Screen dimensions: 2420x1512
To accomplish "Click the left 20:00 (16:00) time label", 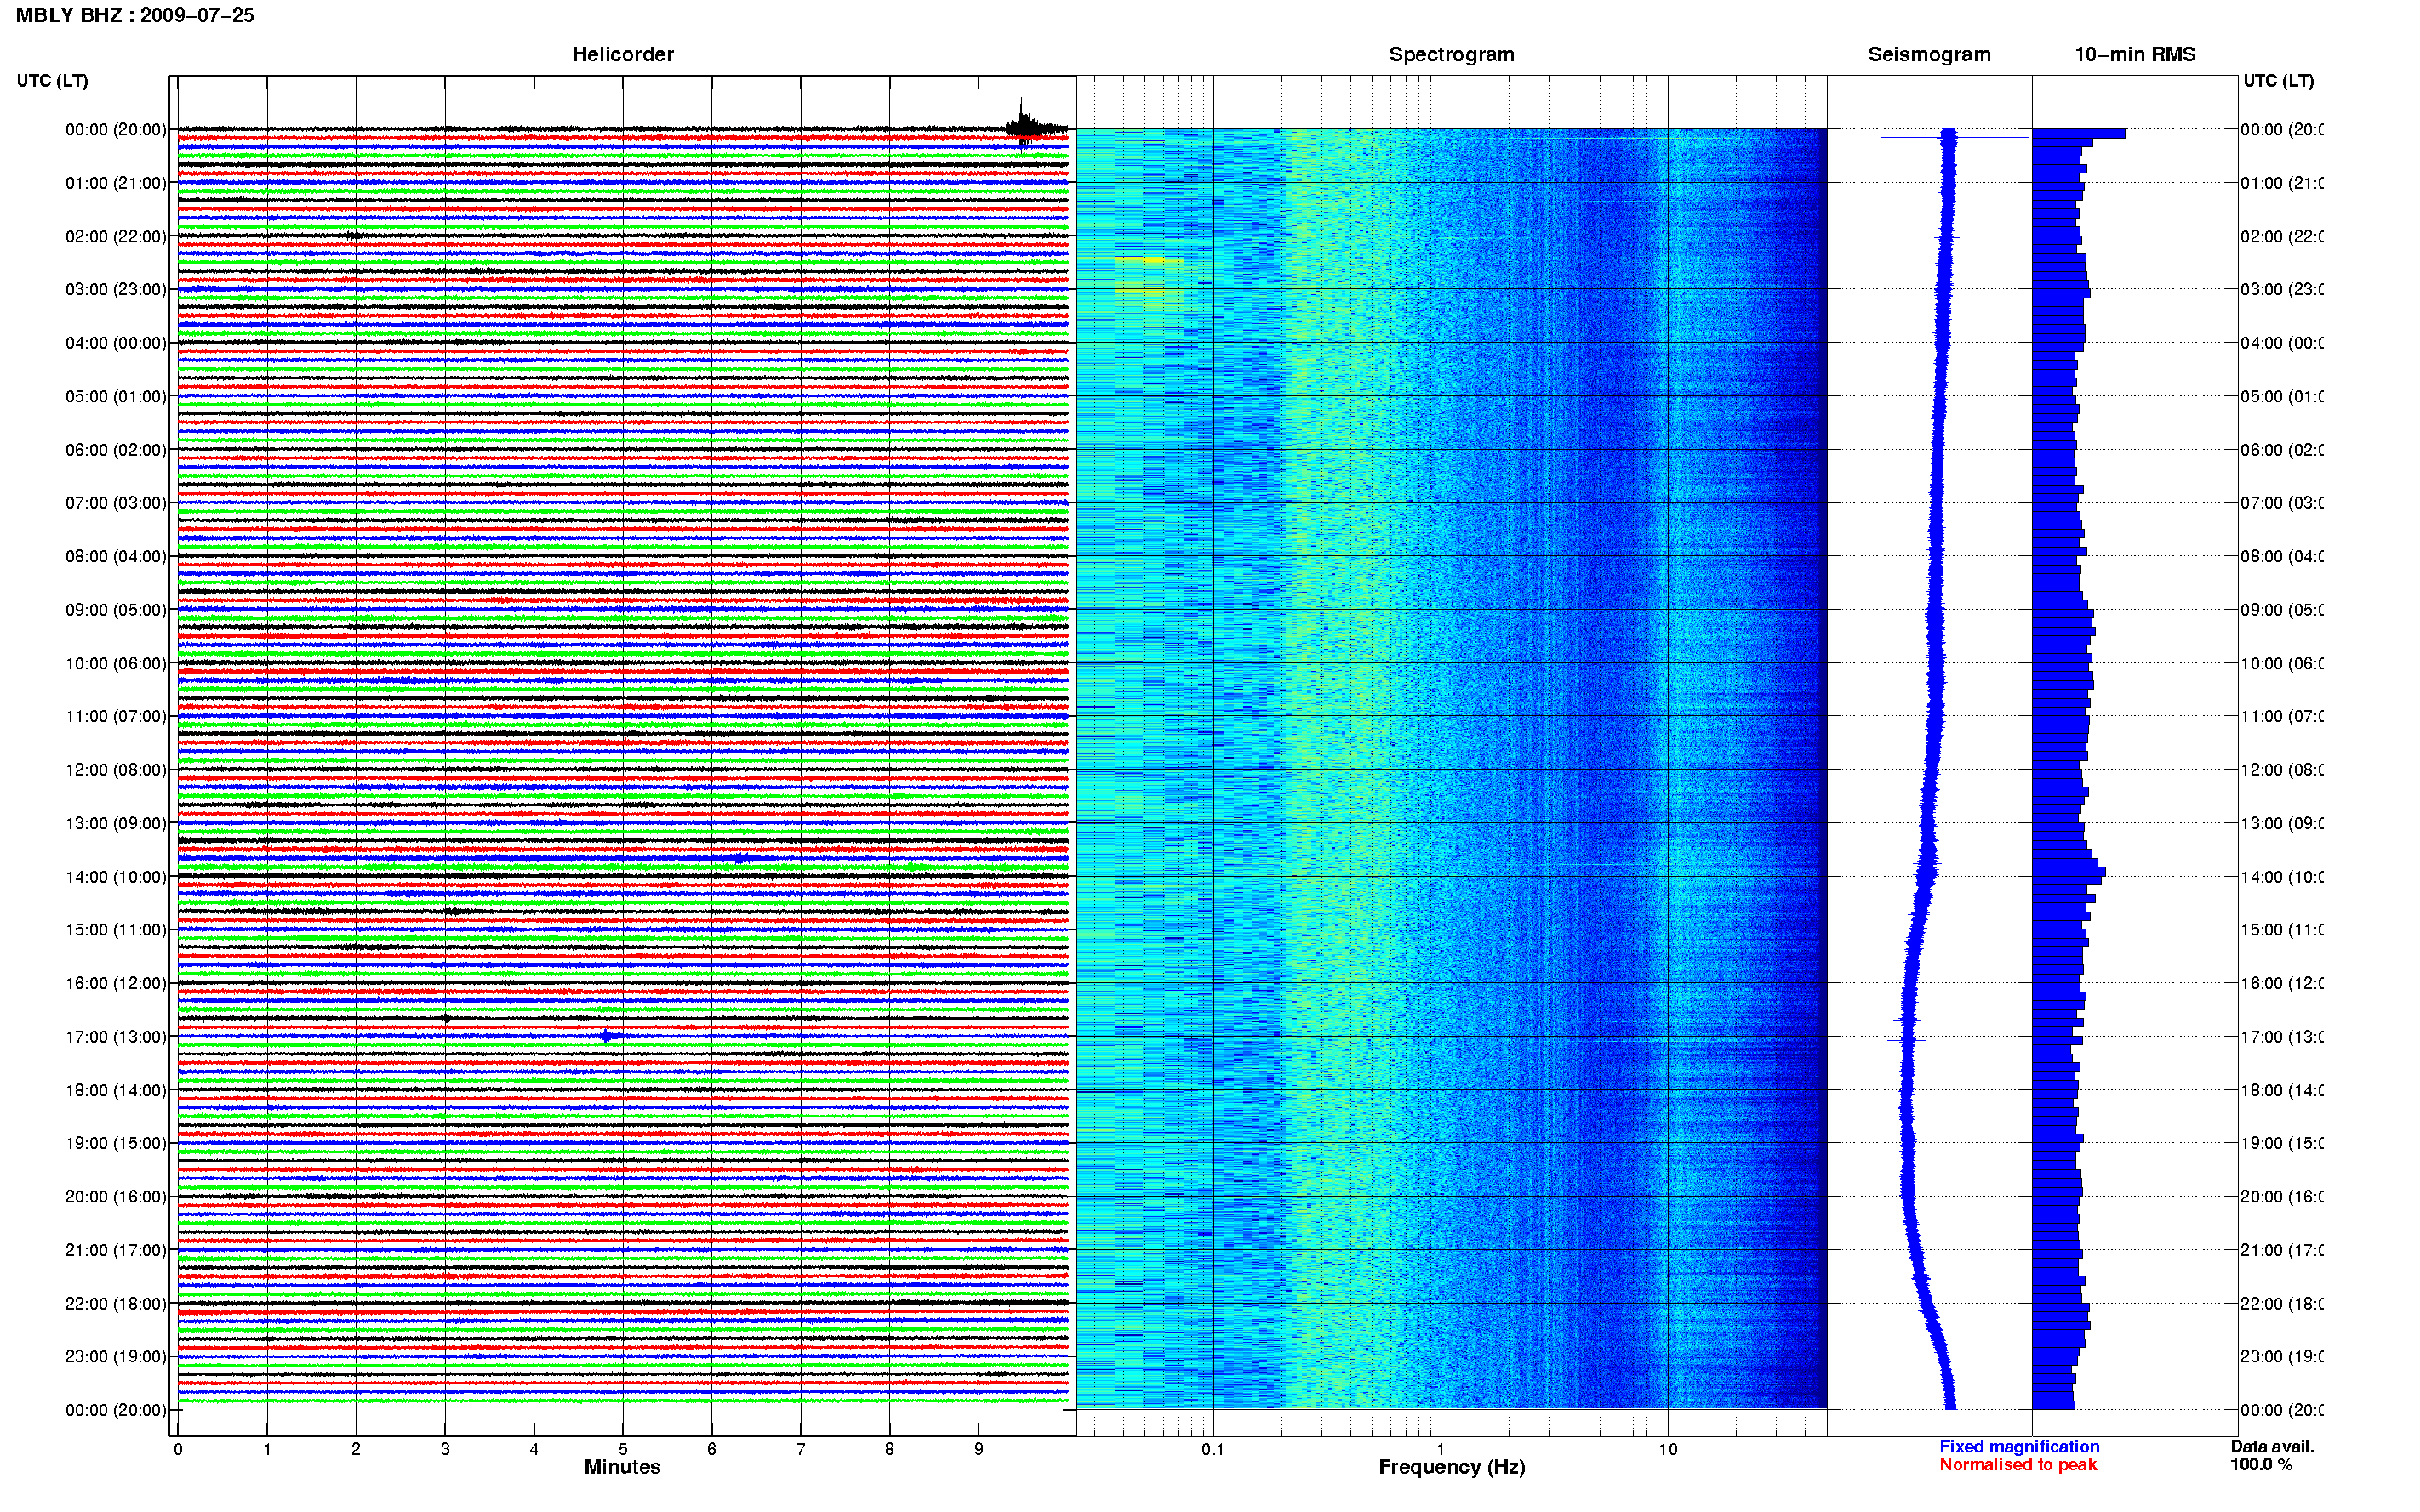I will coord(116,1197).
